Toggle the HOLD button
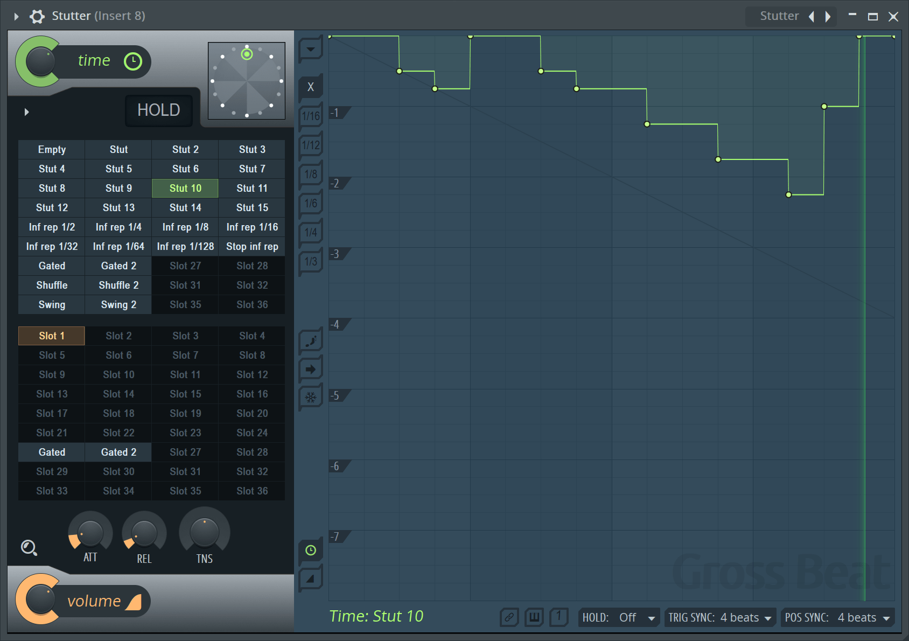This screenshot has width=909, height=641. tap(158, 110)
